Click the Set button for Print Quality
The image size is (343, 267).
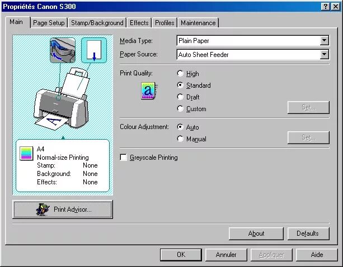point(308,107)
